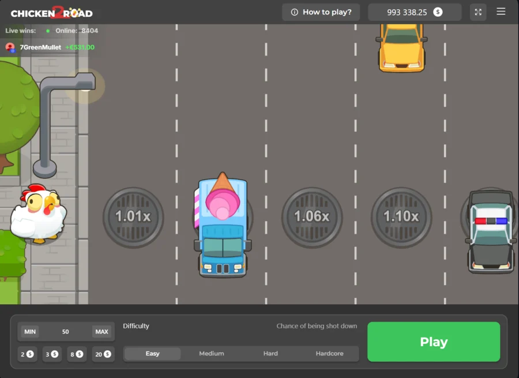Choose the 3 dollar quick bet
The image size is (519, 378).
click(52, 354)
